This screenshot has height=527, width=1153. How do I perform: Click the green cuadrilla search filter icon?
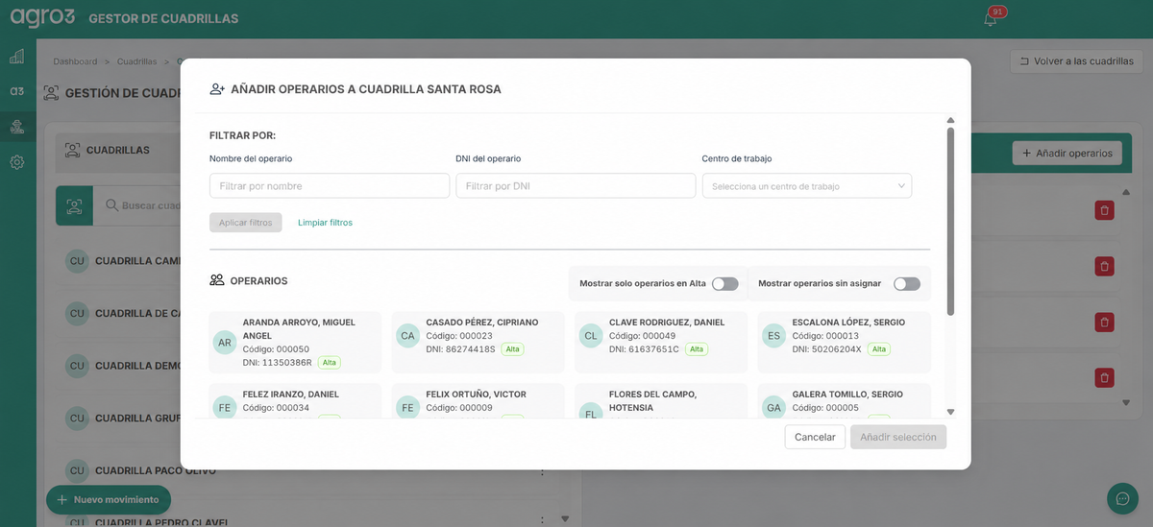[x=74, y=205]
